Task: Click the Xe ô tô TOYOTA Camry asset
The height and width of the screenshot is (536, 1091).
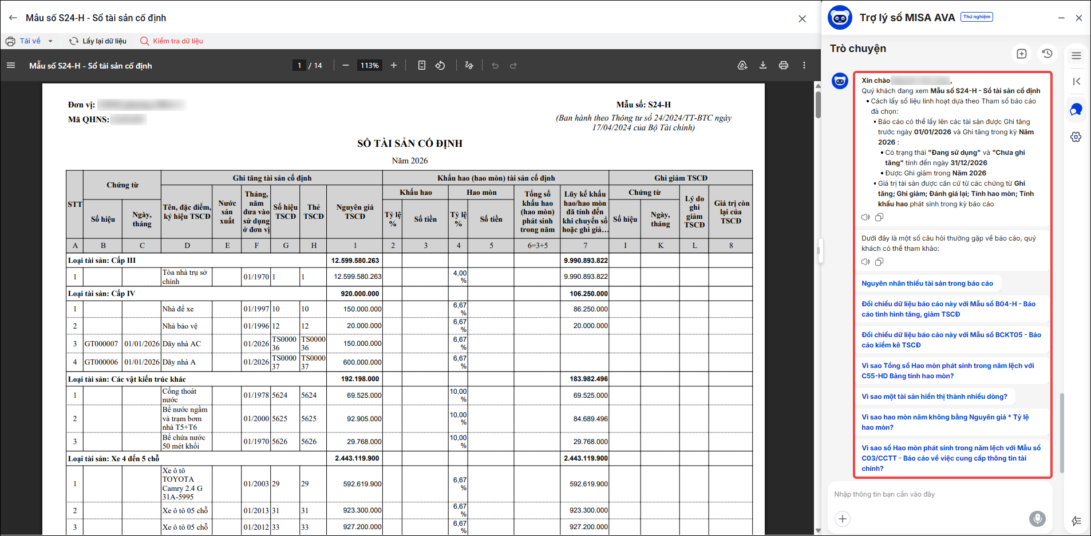Action: (187, 483)
